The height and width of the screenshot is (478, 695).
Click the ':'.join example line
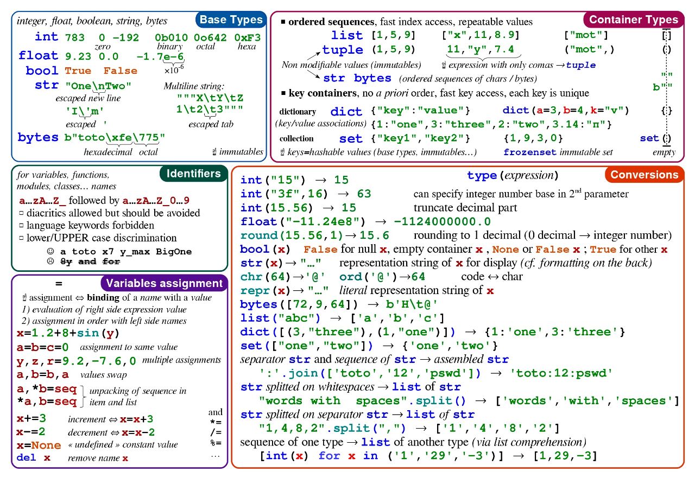click(437, 373)
